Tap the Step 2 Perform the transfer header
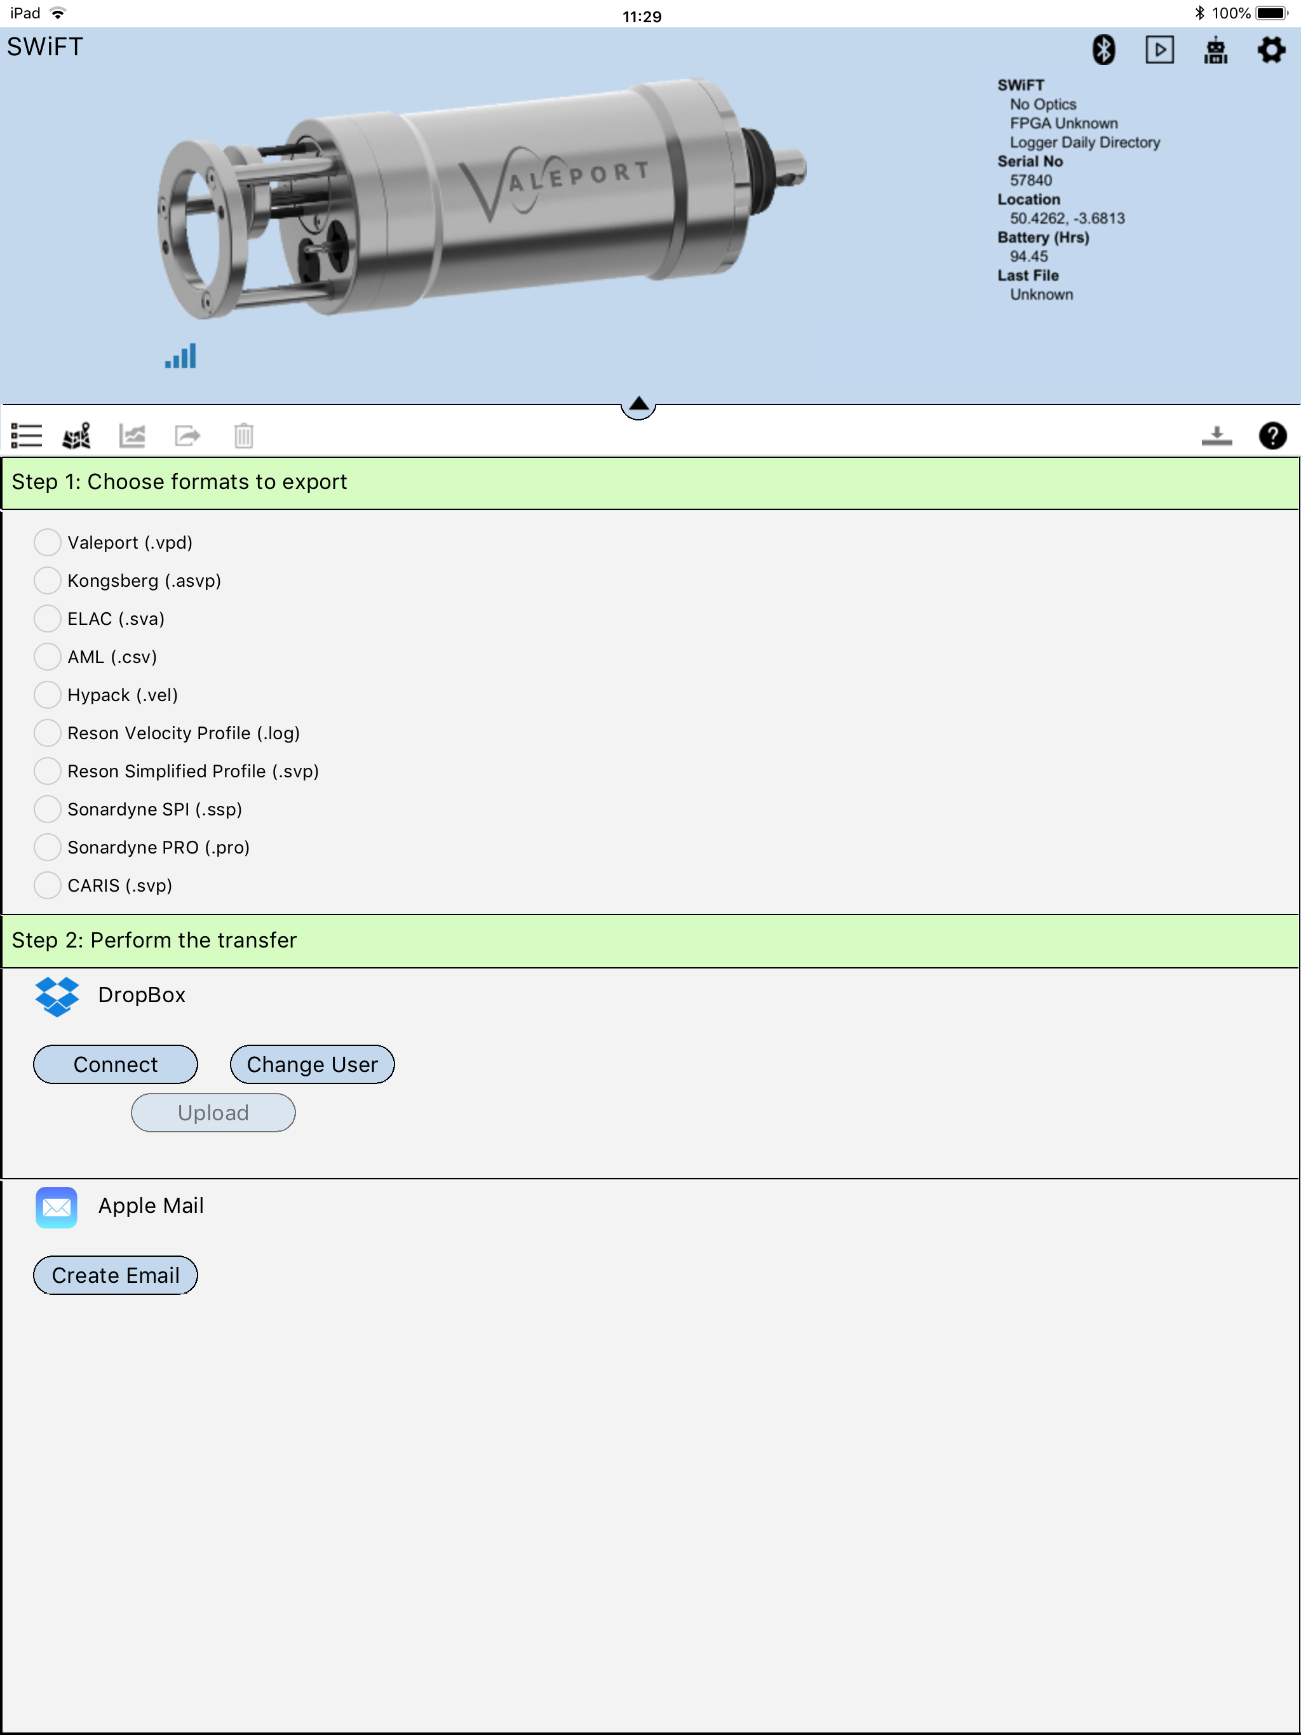This screenshot has height=1735, width=1301. (650, 941)
